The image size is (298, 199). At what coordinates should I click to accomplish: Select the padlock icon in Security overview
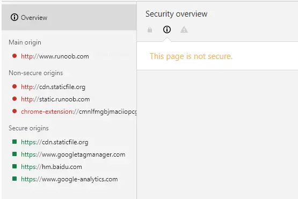[x=150, y=30]
